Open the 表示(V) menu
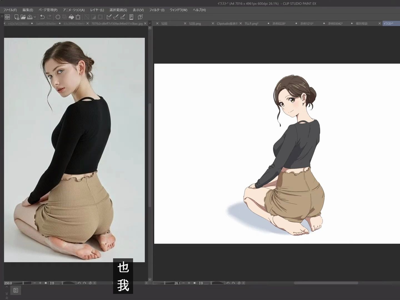Screen dimensions: 400x300 pyautogui.click(x=138, y=10)
